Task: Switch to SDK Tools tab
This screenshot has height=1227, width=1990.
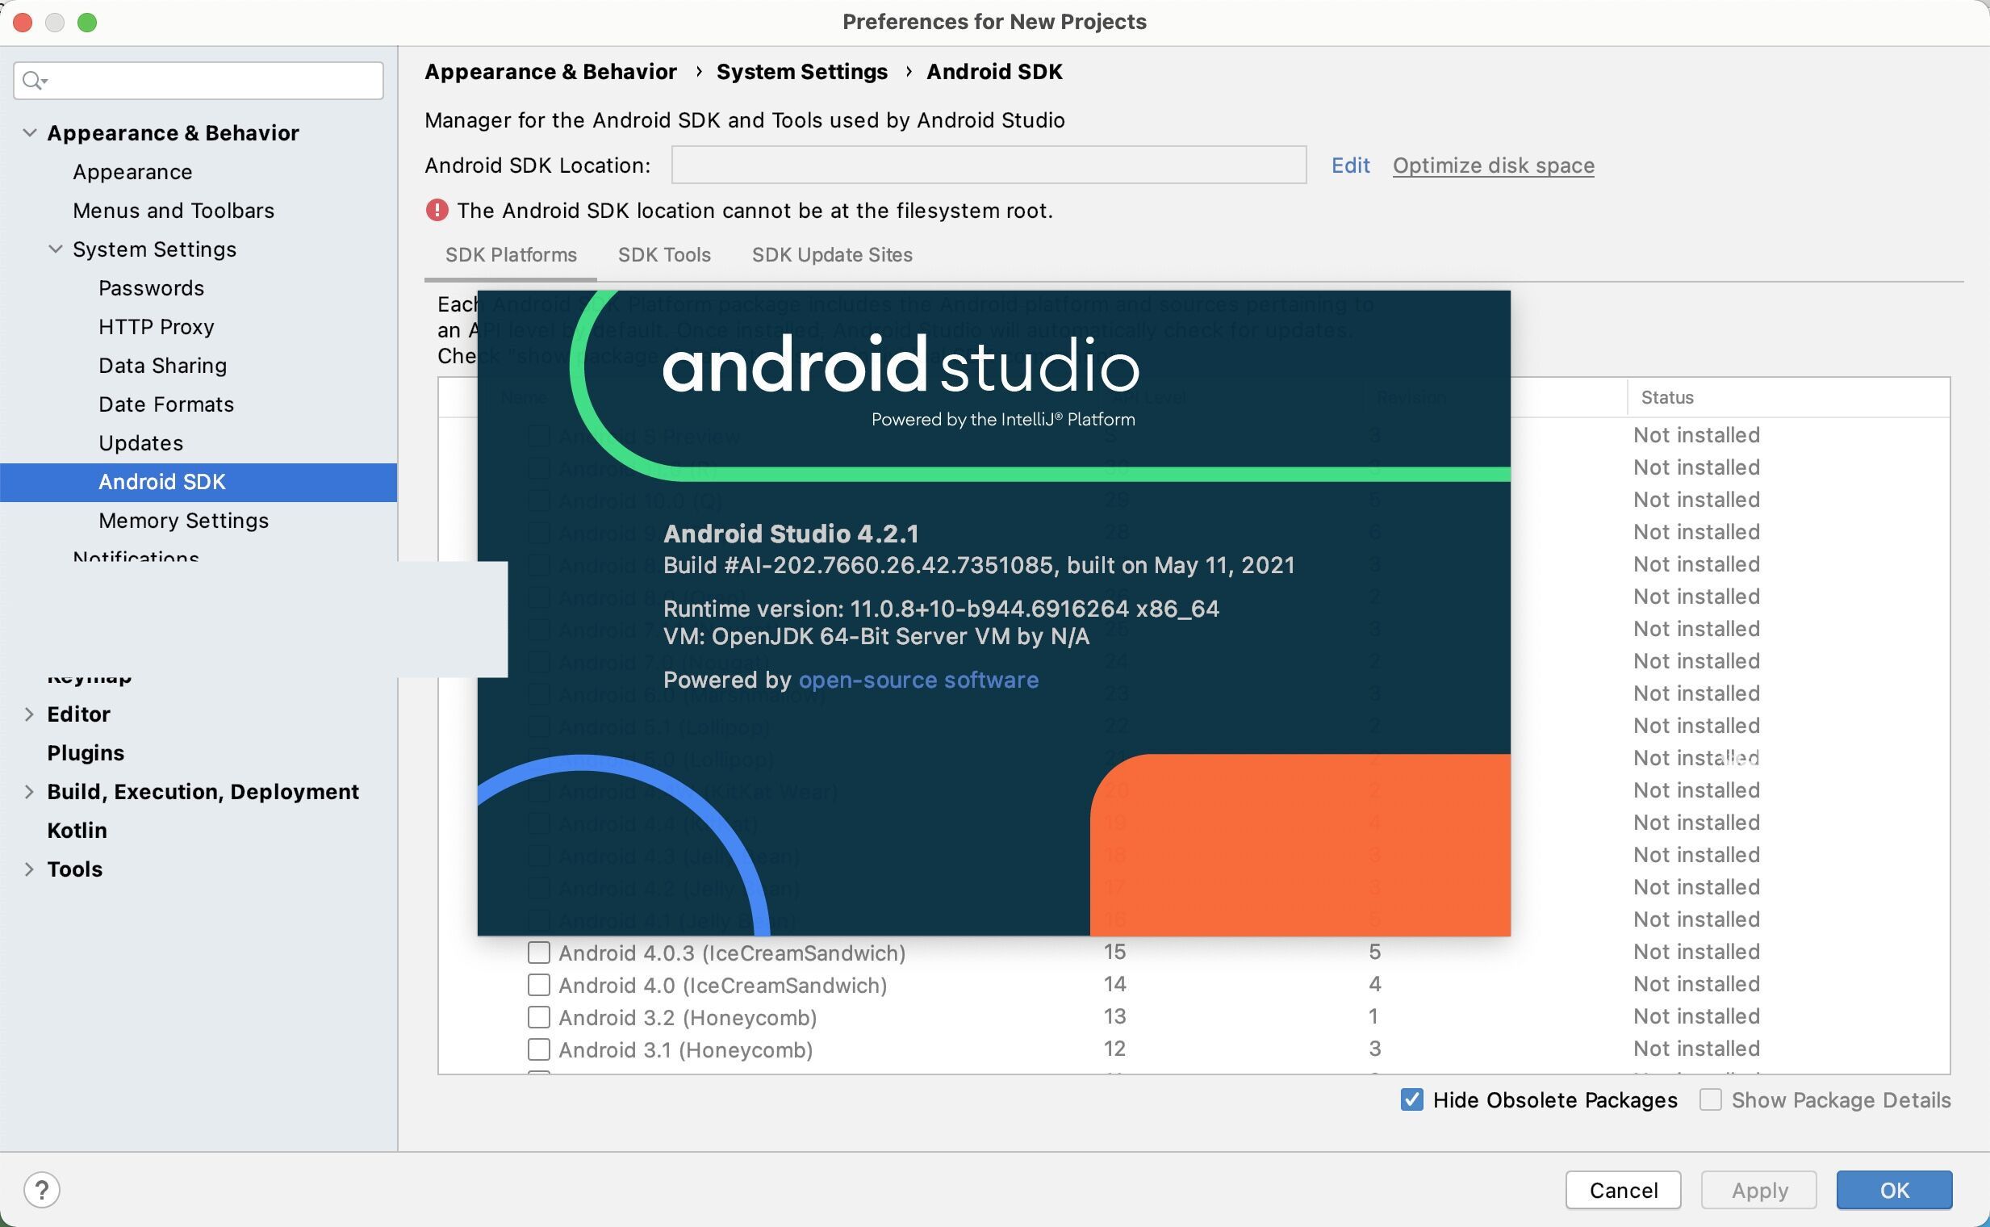Action: click(x=664, y=256)
